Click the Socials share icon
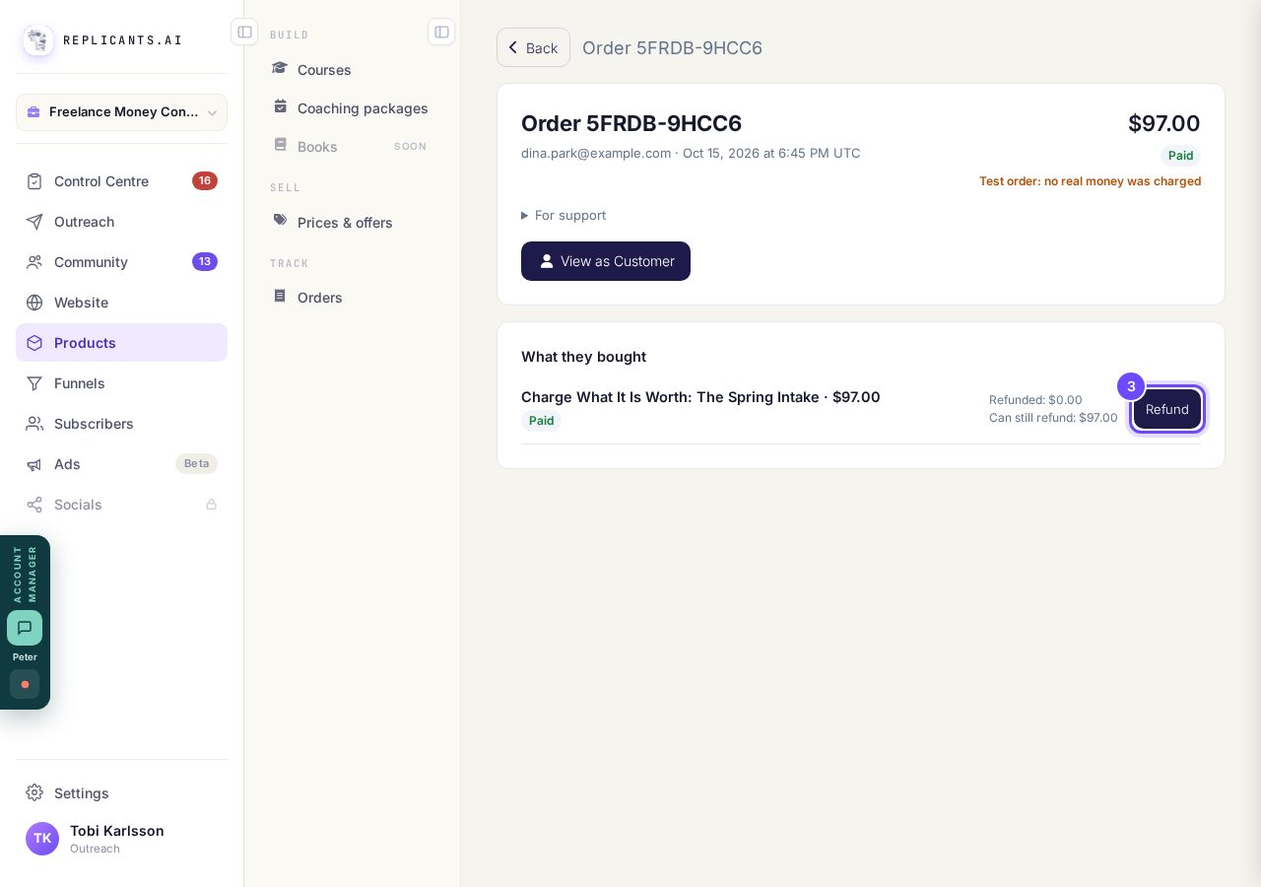This screenshot has height=887, width=1261. tap(34, 505)
